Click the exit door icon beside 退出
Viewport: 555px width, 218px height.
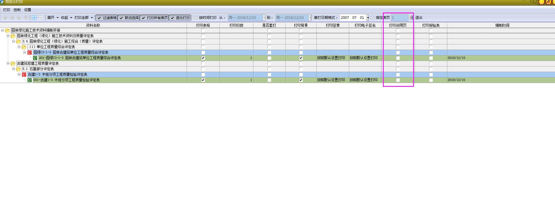pos(411,18)
